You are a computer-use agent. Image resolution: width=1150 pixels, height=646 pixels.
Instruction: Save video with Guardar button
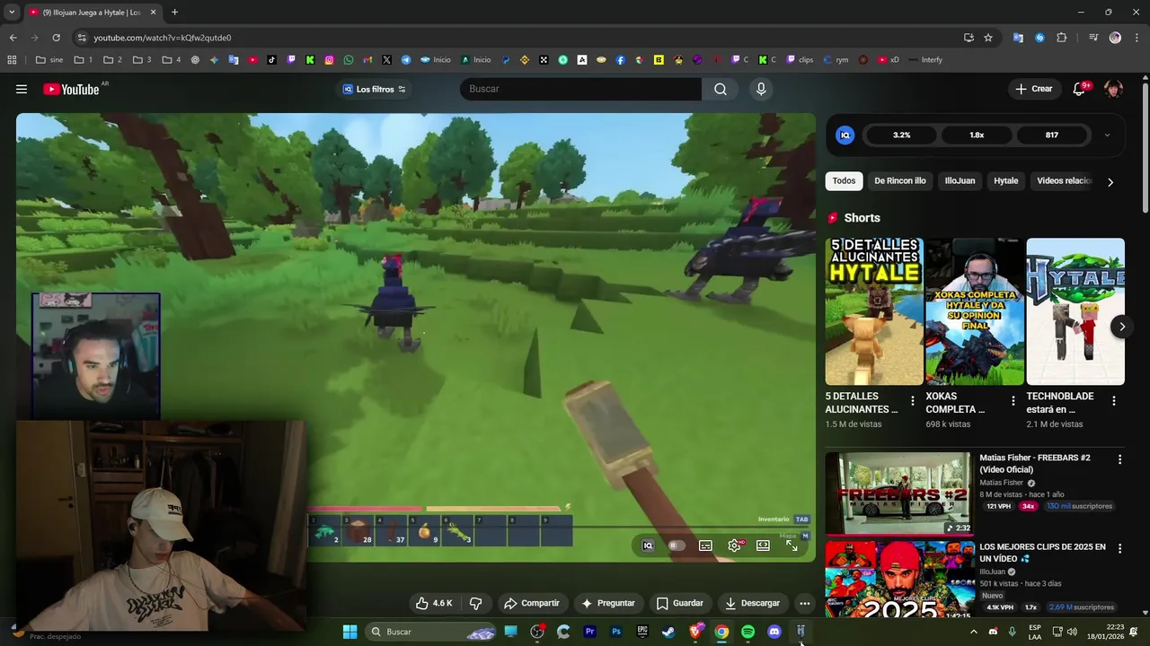(680, 603)
